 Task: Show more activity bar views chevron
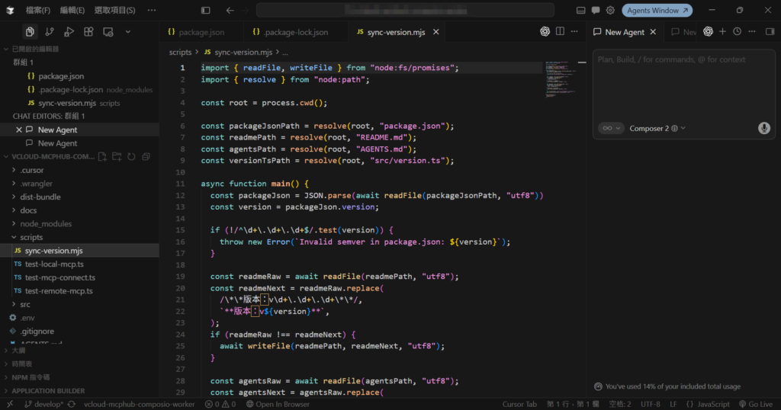[127, 32]
